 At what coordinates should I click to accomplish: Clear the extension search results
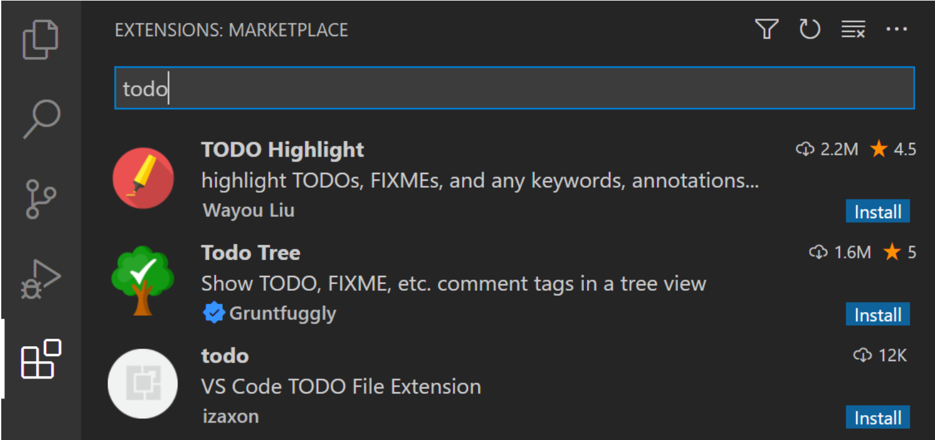click(x=853, y=29)
